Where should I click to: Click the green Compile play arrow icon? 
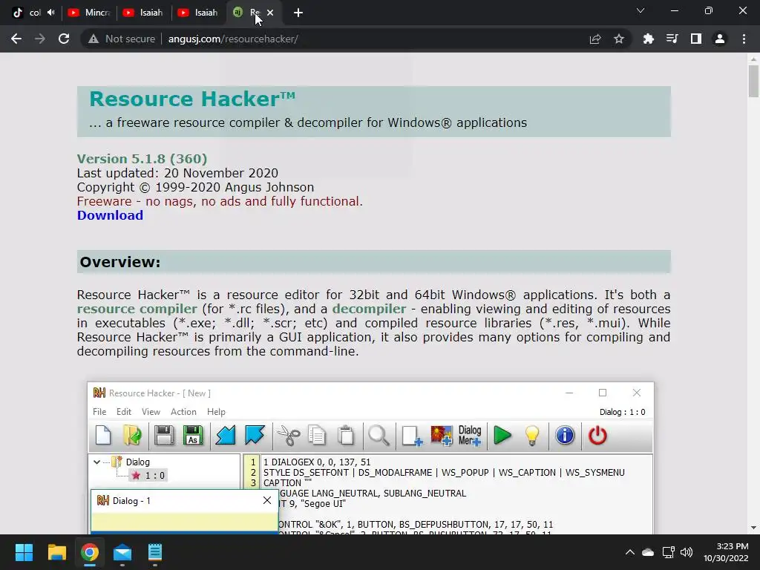pyautogui.click(x=502, y=435)
